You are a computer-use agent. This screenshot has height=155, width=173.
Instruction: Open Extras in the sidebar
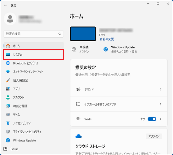34,149
